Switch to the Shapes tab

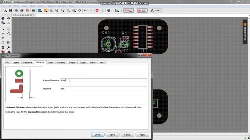coord(72,63)
